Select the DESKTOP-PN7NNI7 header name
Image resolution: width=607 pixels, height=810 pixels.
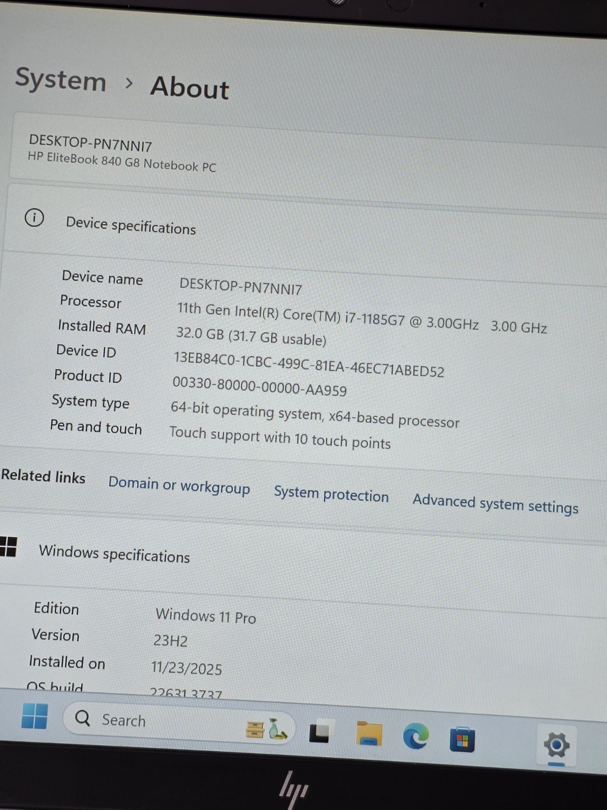point(90,143)
